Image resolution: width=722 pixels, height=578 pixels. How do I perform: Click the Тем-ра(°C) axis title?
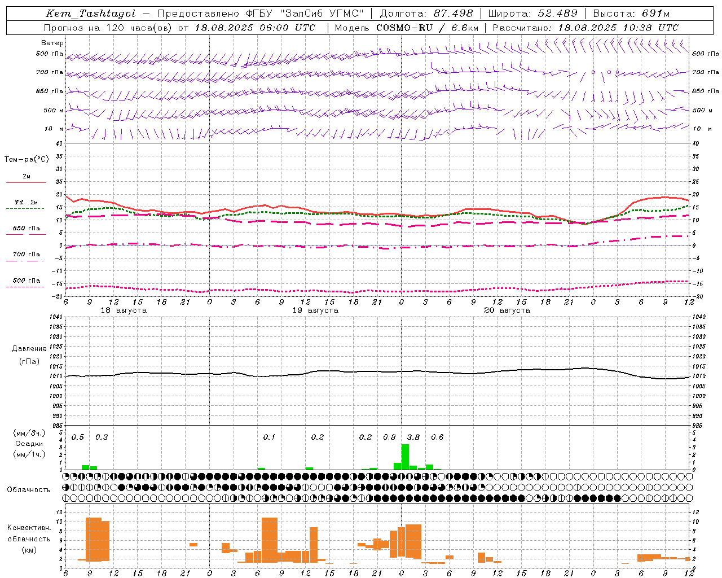pyautogui.click(x=27, y=160)
